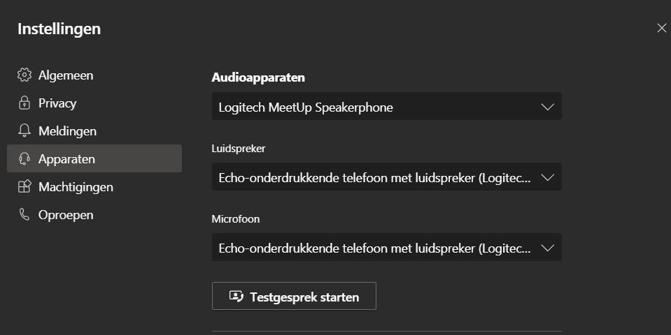Open the Logitech MeetUp Speakerphone dropdown

pyautogui.click(x=378, y=107)
